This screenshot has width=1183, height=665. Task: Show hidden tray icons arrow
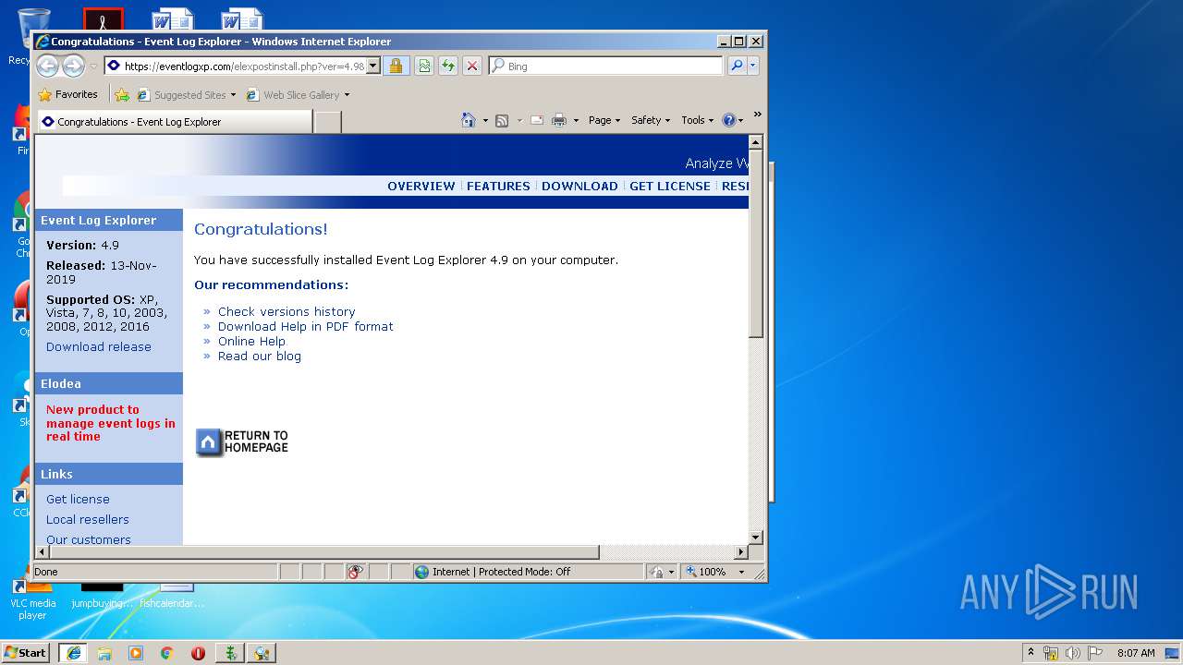(x=1031, y=652)
